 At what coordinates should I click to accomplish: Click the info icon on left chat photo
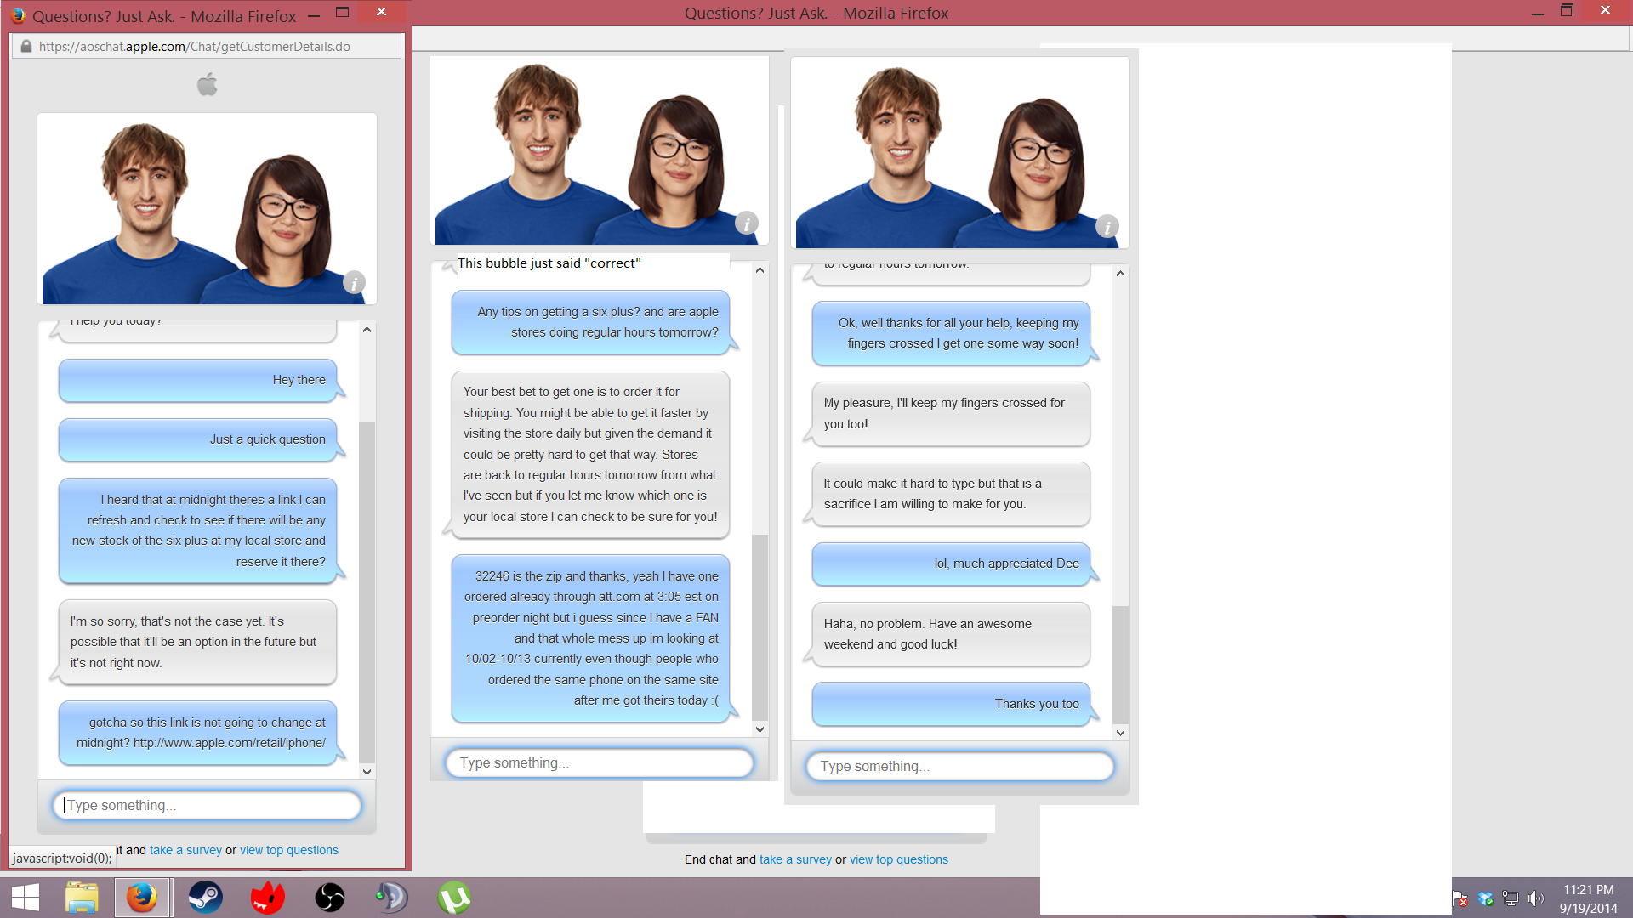pos(354,282)
